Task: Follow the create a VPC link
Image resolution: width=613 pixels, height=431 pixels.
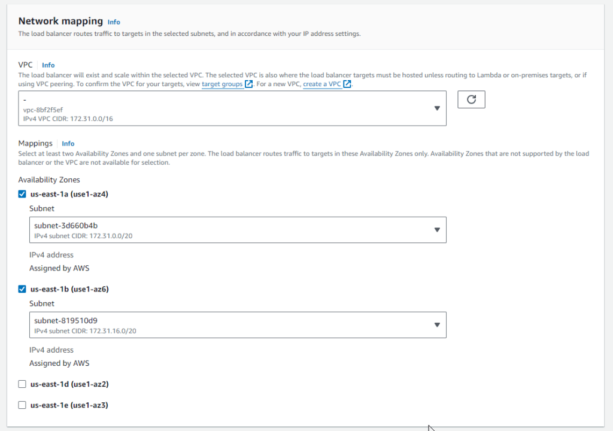Action: pos(322,84)
